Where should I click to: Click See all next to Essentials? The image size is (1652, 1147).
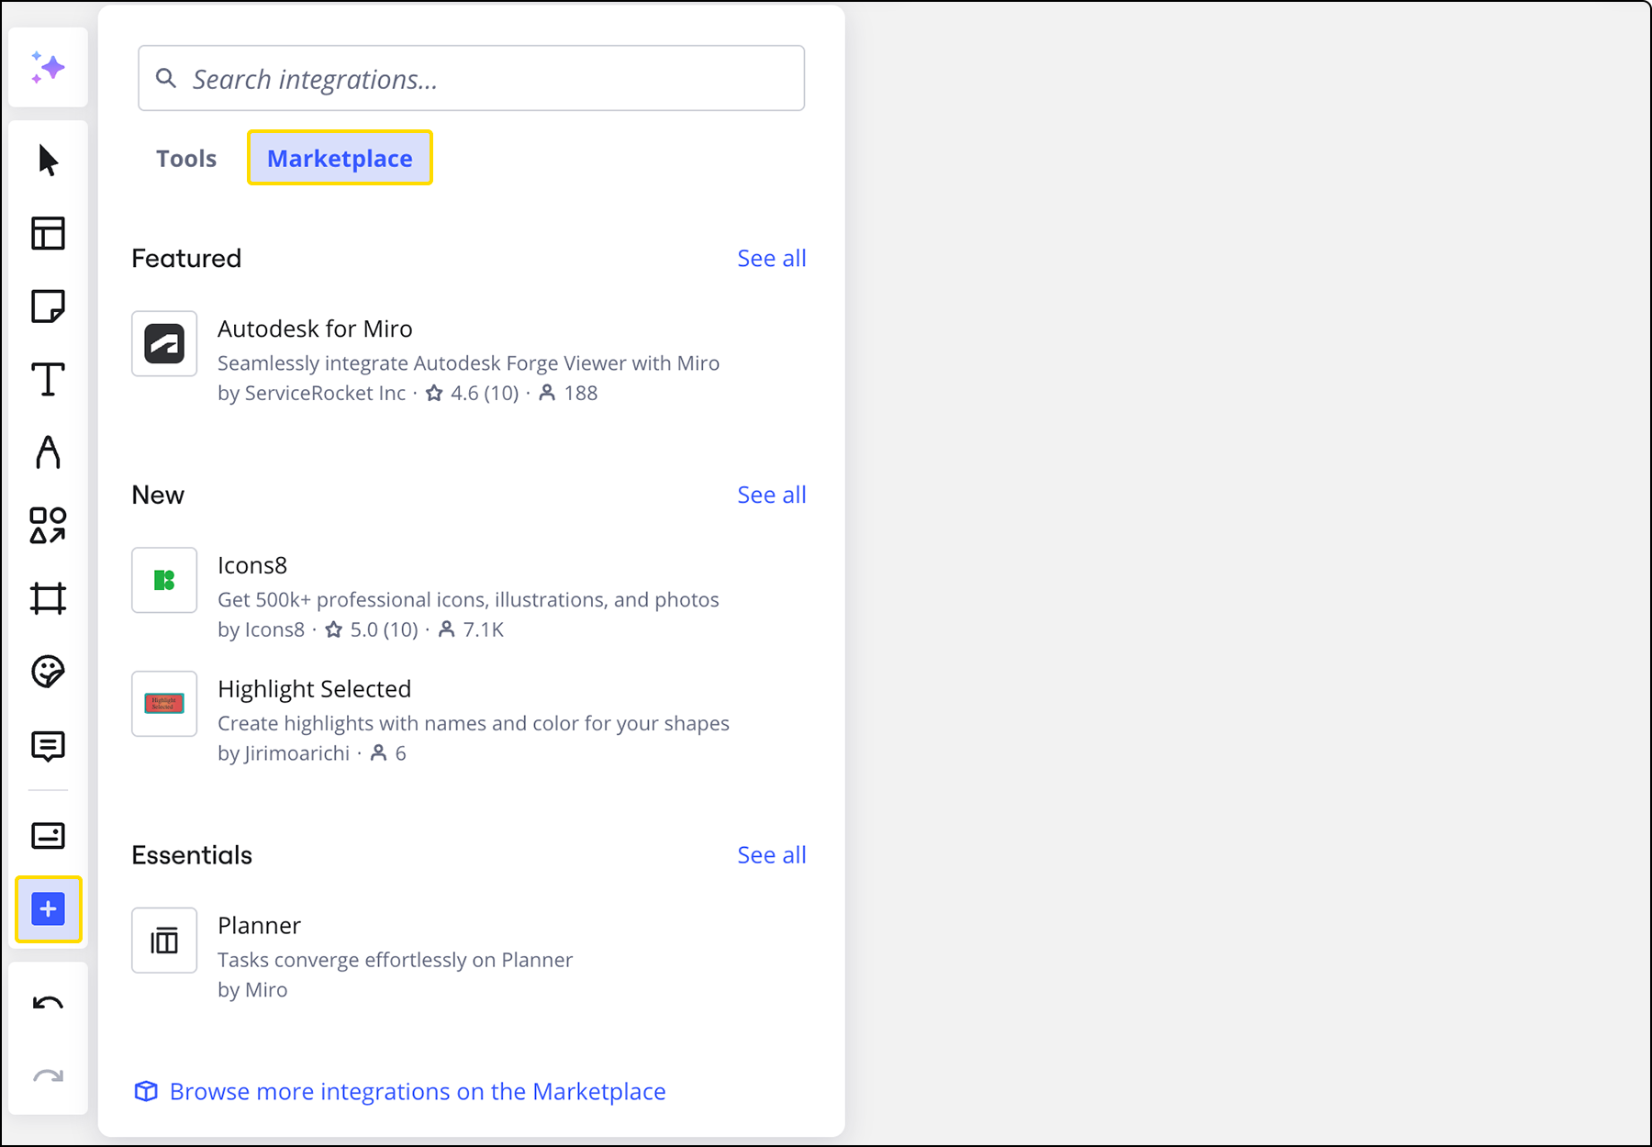tap(771, 855)
